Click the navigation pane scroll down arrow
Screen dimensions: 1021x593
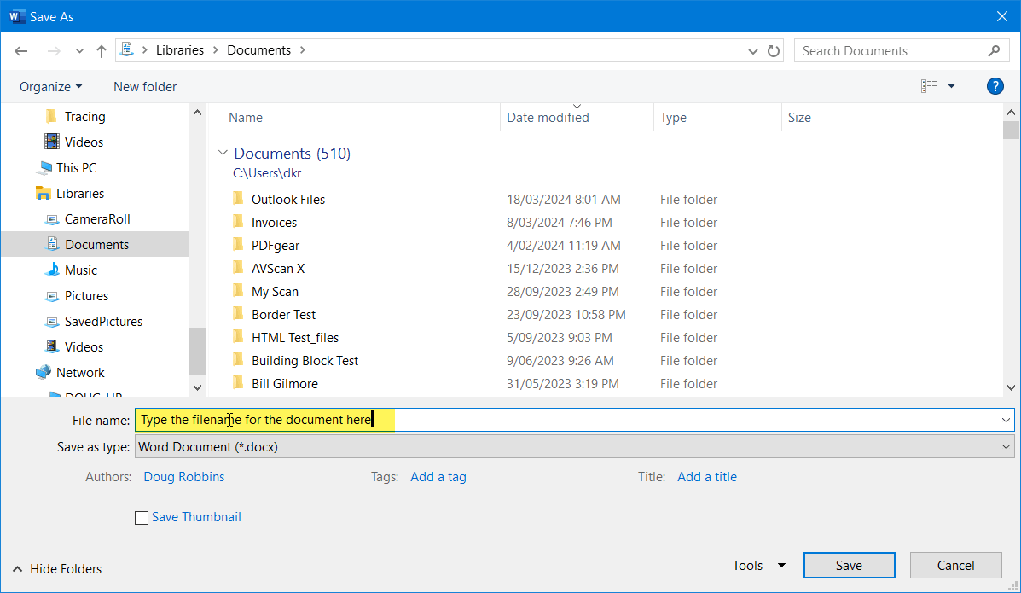[197, 387]
